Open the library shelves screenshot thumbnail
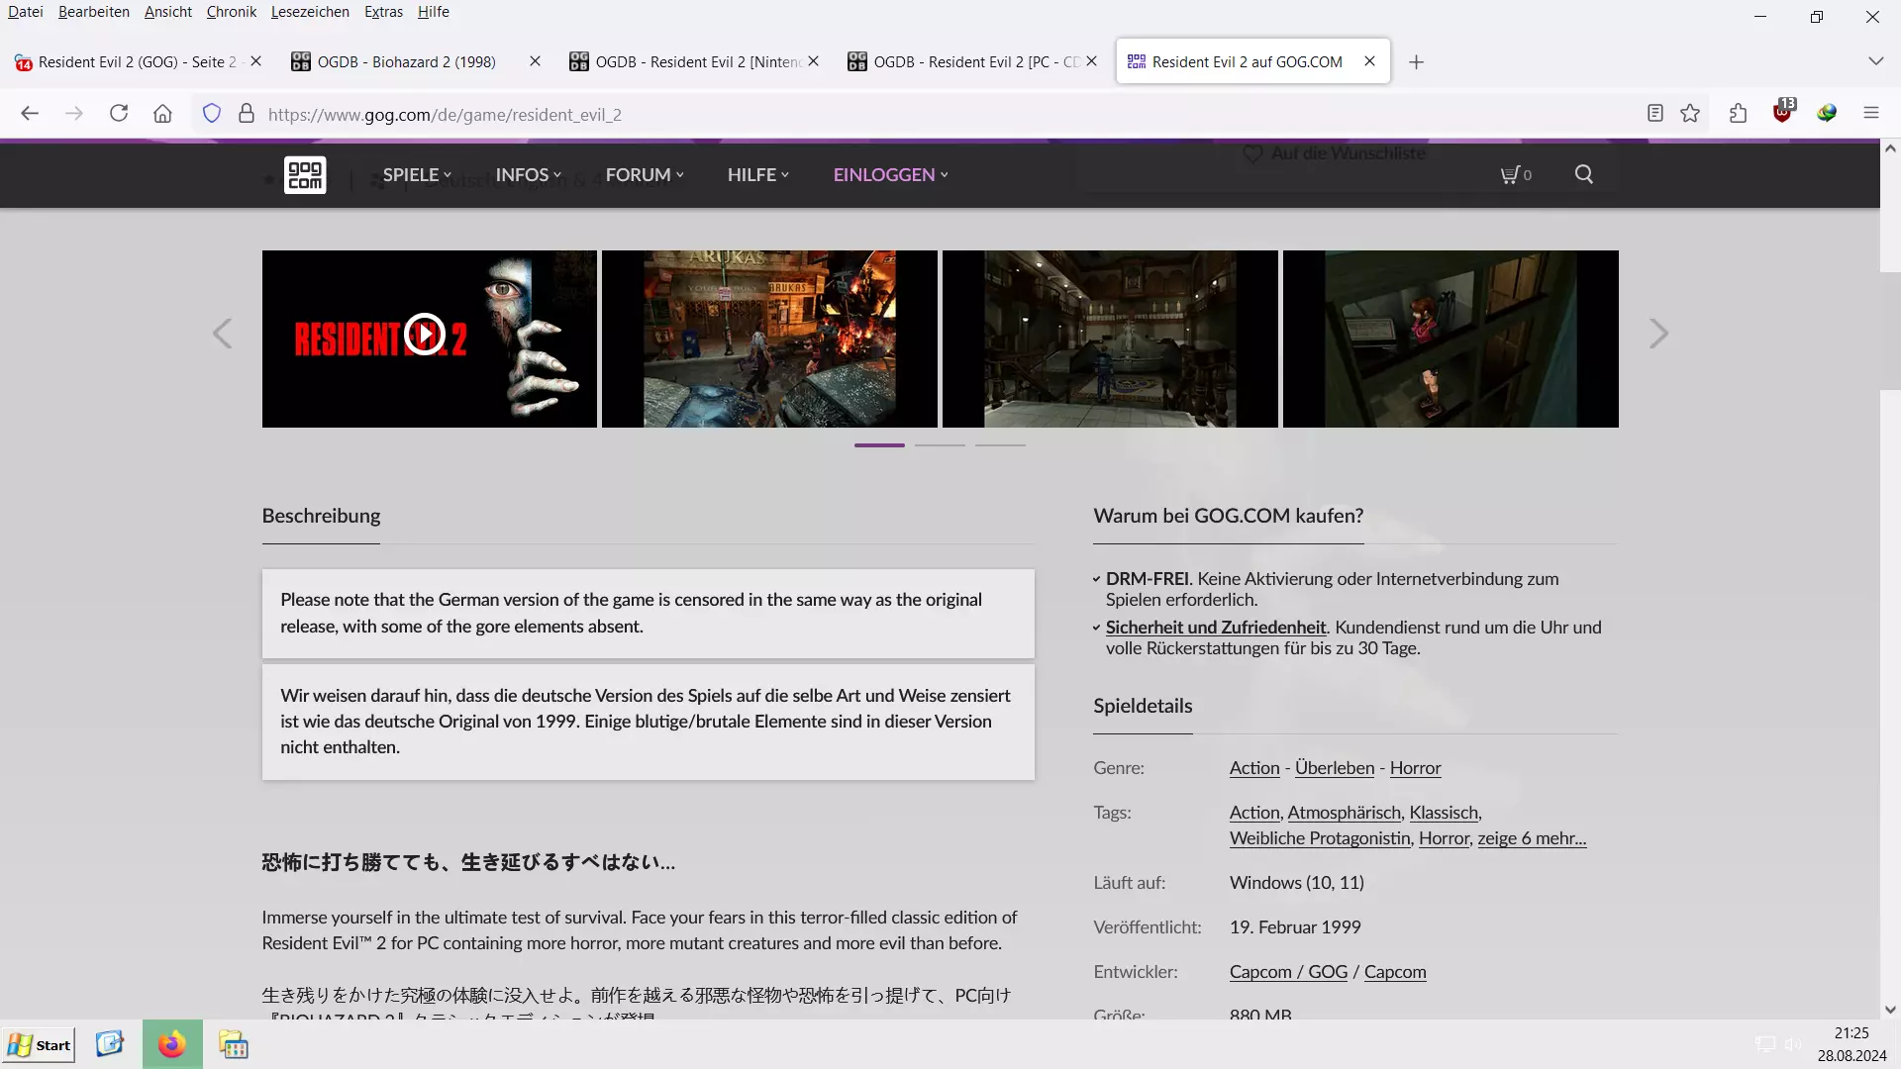 tap(1451, 339)
